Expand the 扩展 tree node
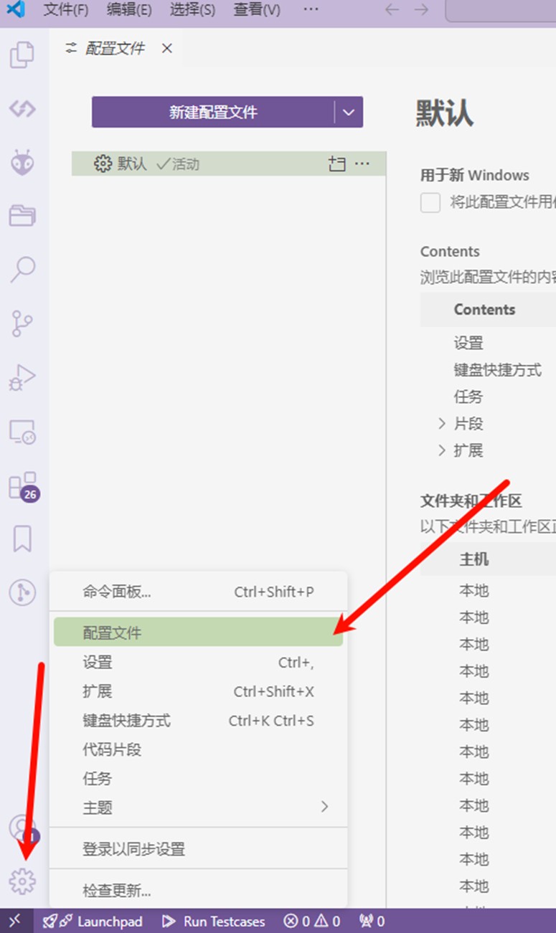The image size is (556, 933). (x=442, y=450)
